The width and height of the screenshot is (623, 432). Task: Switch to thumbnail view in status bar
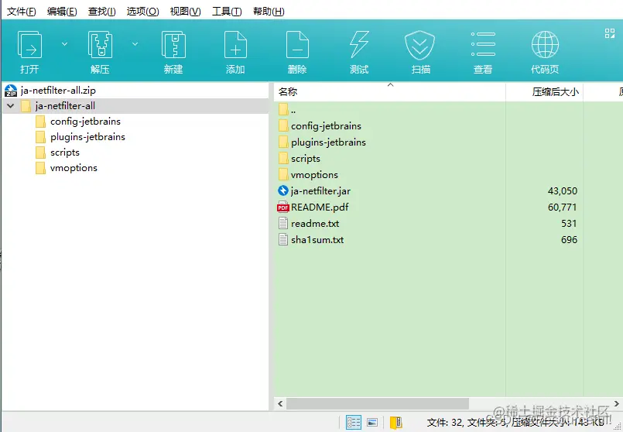[x=372, y=423]
